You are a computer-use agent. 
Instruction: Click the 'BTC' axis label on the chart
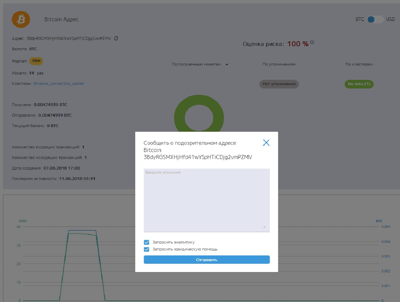pos(379,221)
